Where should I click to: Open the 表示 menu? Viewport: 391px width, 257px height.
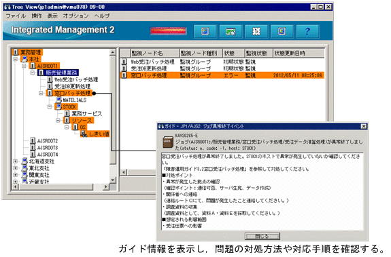[52, 16]
